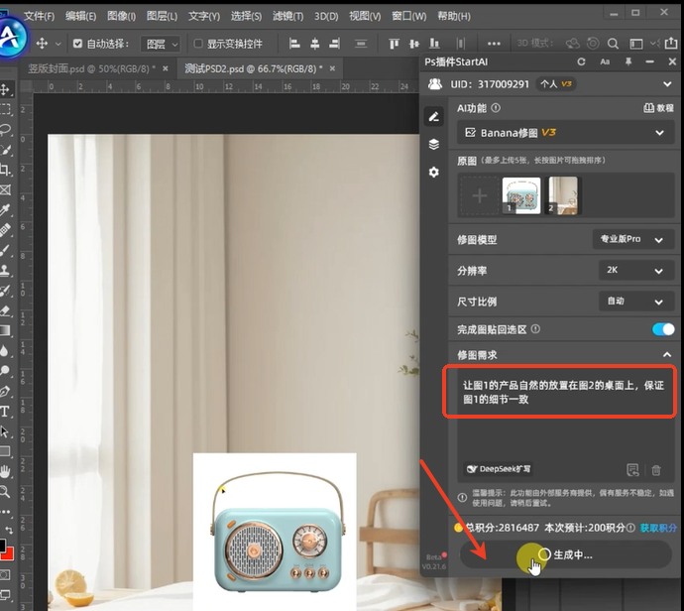
Task: Select radio product thumbnail number 1
Action: pos(521,195)
